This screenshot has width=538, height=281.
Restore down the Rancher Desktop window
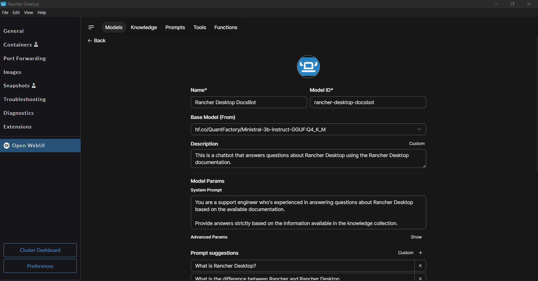tap(513, 4)
